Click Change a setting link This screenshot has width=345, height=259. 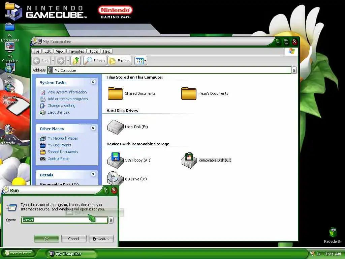(61, 106)
